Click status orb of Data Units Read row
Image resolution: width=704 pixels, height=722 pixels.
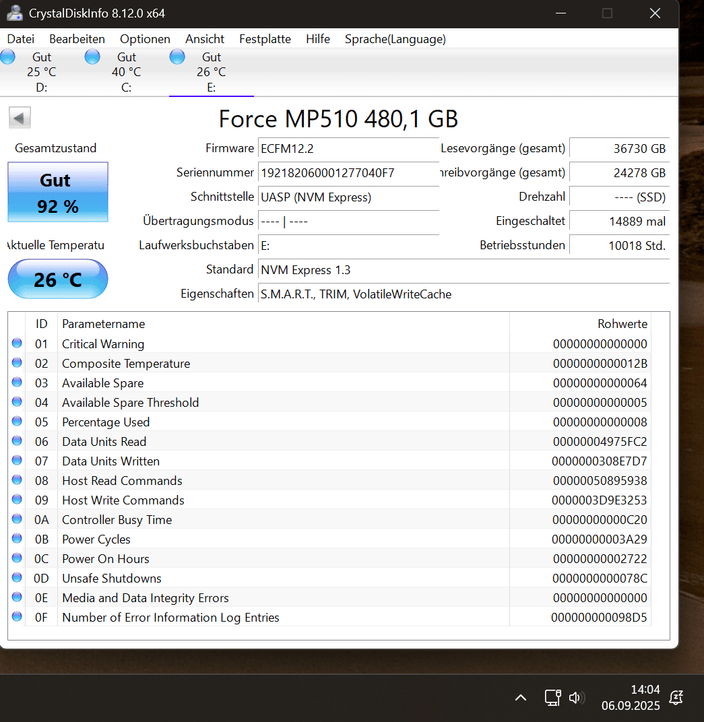[x=17, y=440]
